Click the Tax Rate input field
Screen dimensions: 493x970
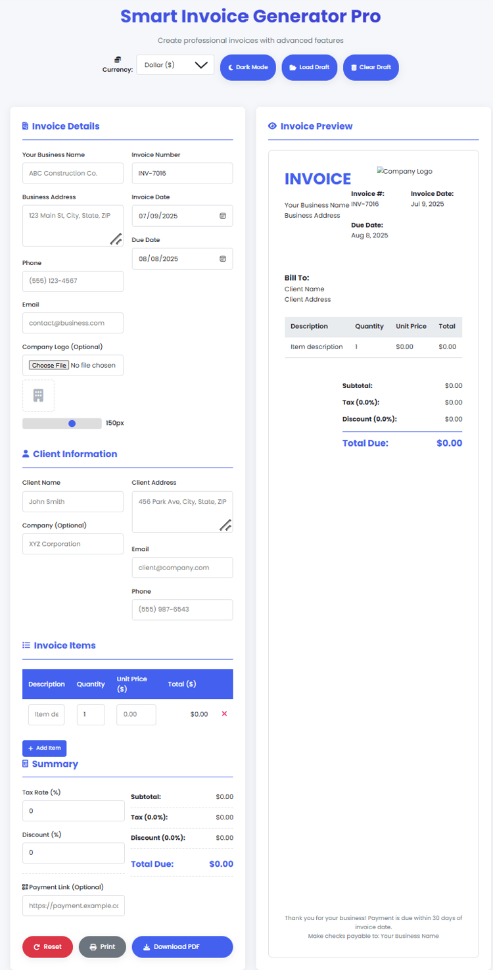pyautogui.click(x=74, y=811)
